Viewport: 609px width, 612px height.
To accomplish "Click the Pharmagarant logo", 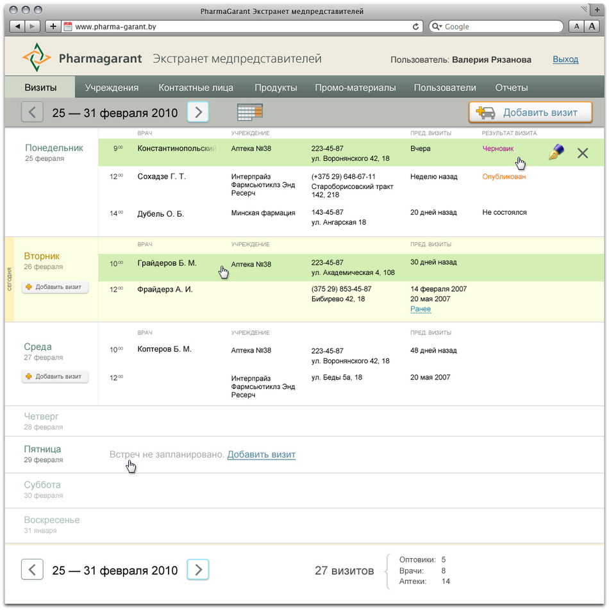I will tap(82, 59).
